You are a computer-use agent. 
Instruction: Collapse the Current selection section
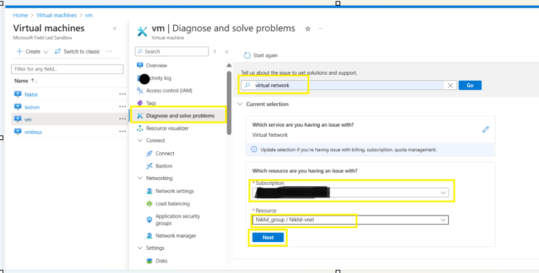tap(240, 104)
